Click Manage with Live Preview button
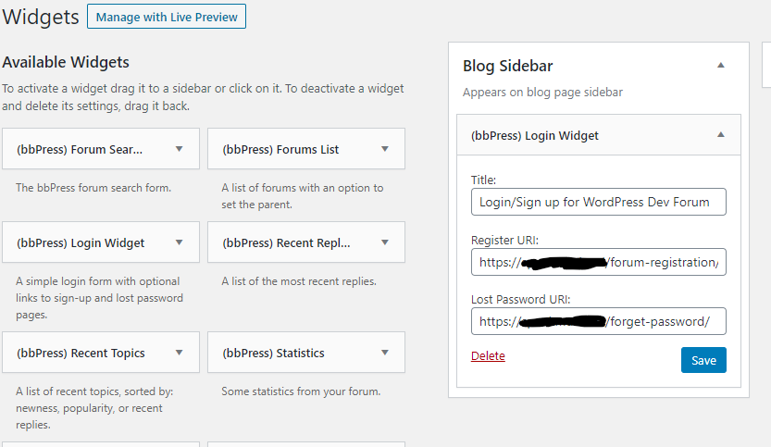771x447 pixels. (x=167, y=17)
